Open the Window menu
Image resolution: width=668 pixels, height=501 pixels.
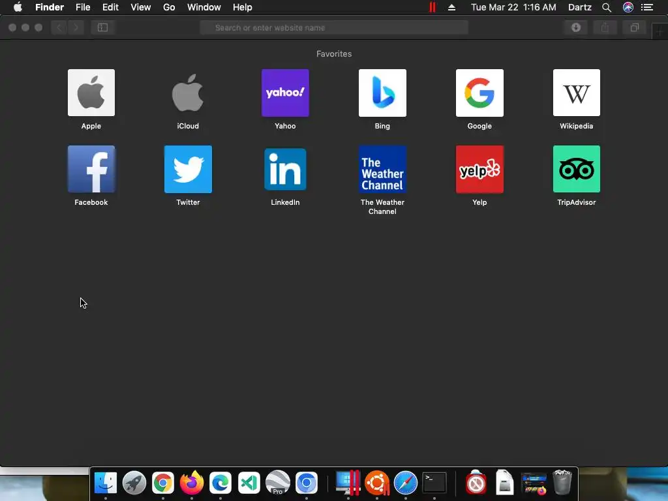point(204,7)
